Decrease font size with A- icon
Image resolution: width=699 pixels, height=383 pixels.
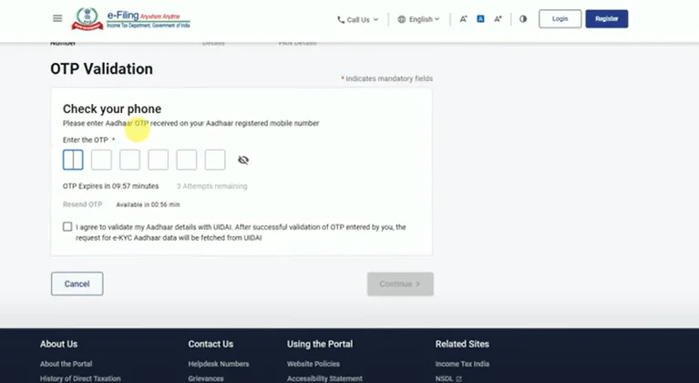tap(463, 19)
